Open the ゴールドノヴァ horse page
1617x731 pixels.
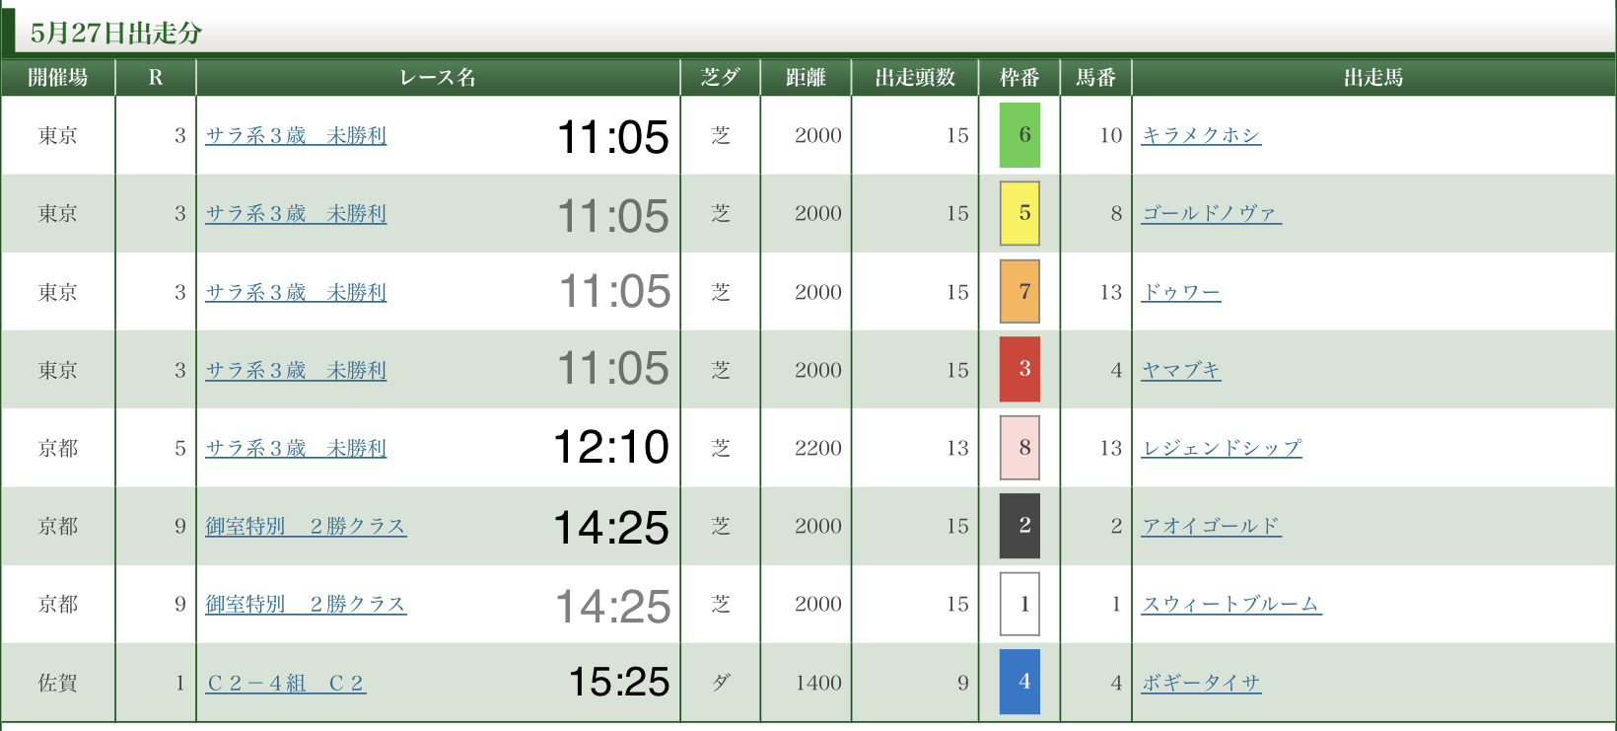click(x=1211, y=213)
